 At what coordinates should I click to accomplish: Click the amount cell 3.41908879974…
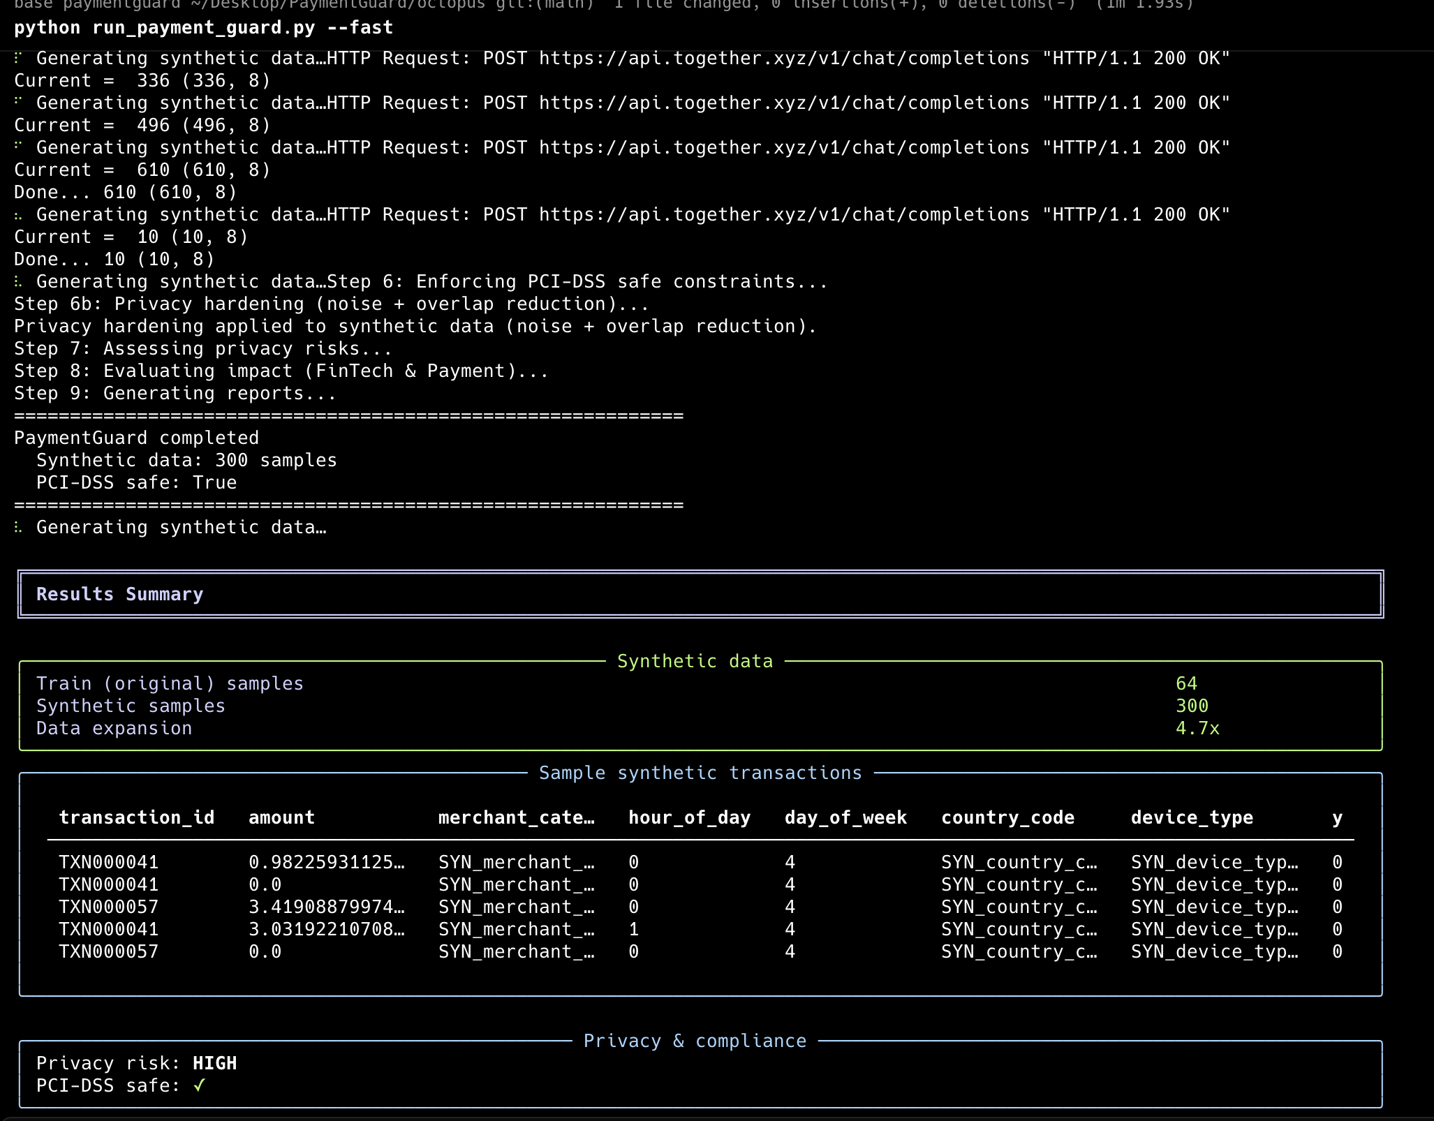(x=326, y=907)
